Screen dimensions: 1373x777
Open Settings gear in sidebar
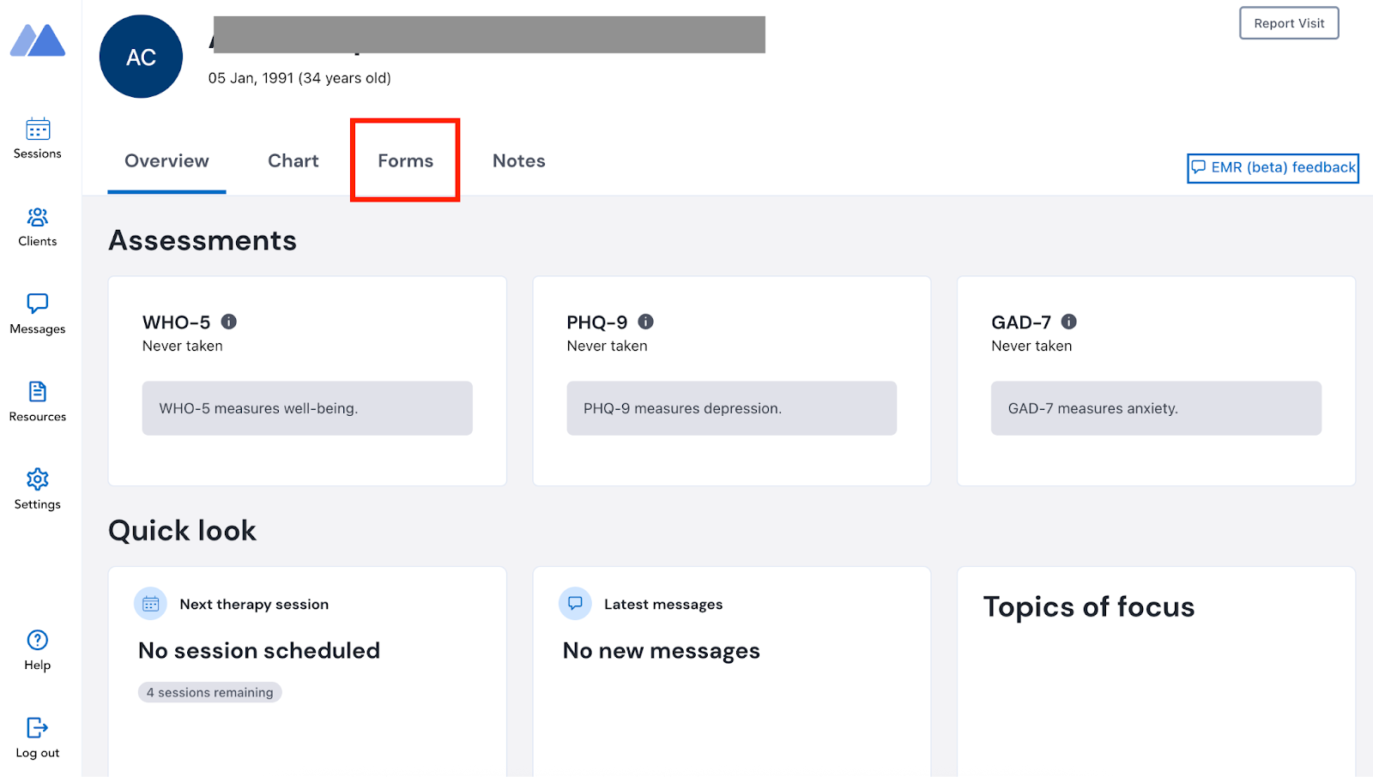(38, 479)
